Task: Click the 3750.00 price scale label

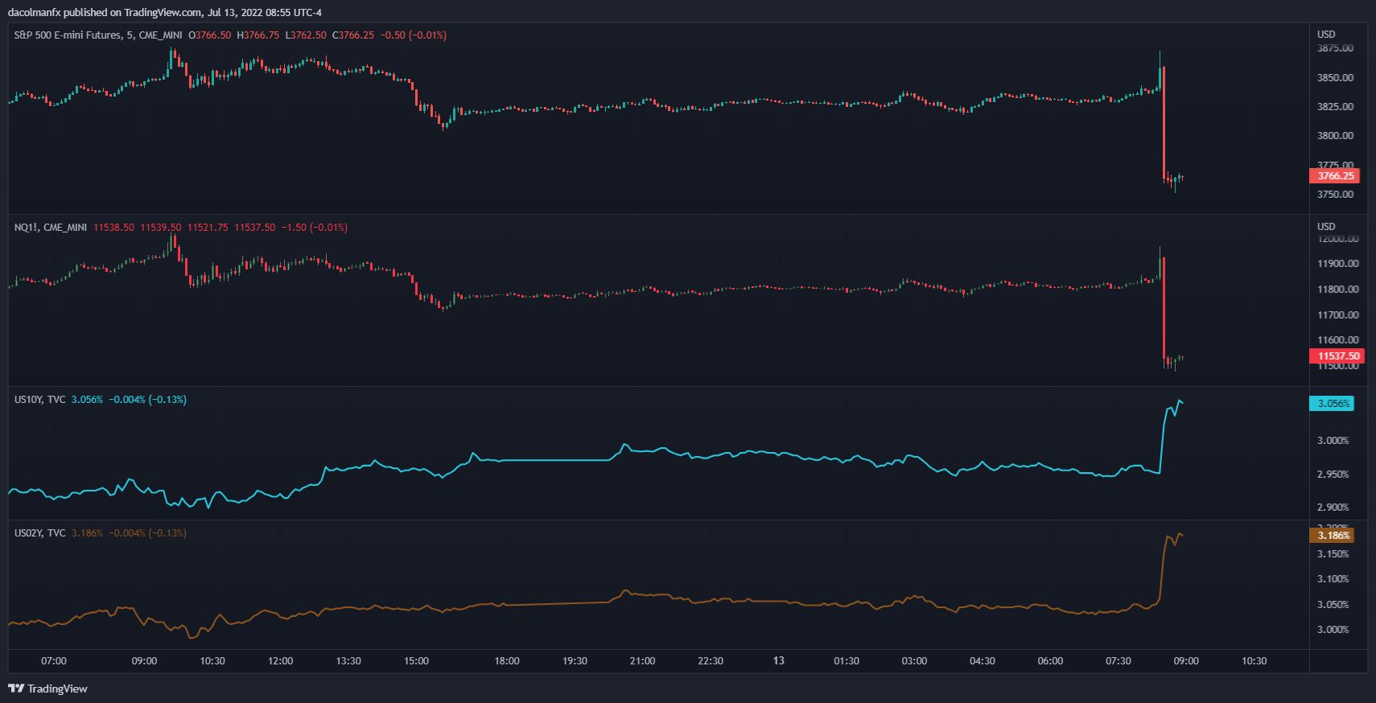Action: coord(1335,195)
